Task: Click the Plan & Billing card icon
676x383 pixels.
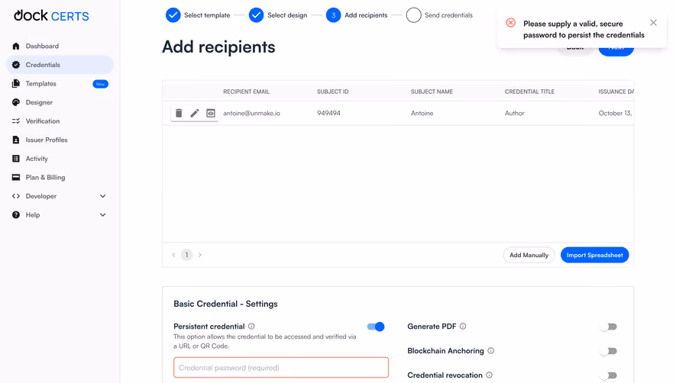Action: click(16, 177)
